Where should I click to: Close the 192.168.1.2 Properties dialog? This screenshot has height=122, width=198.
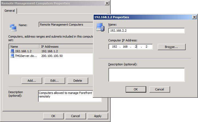click(x=194, y=17)
